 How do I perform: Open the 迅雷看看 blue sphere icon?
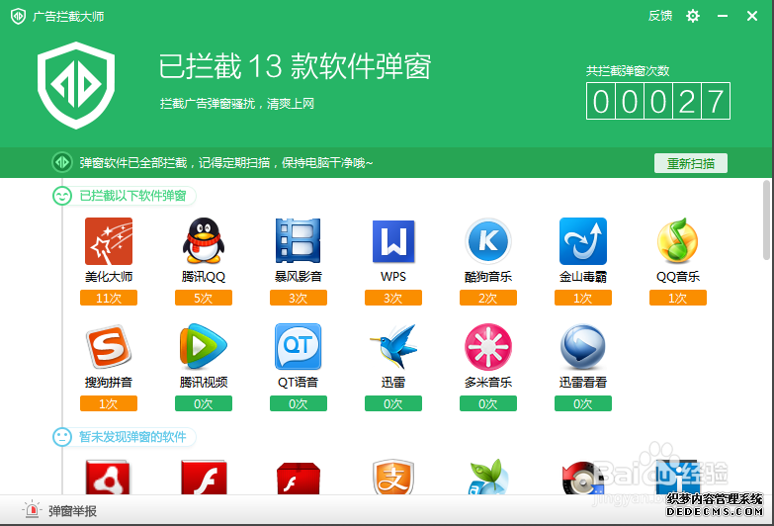point(583,346)
